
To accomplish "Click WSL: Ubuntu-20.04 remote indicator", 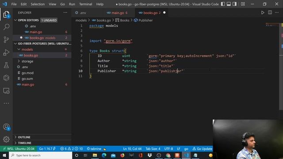I will click(x=19, y=149).
